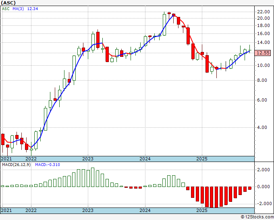This screenshot has height=220, width=274.
Task: Click the (ASC) chart title
Action: (x=8, y=3)
